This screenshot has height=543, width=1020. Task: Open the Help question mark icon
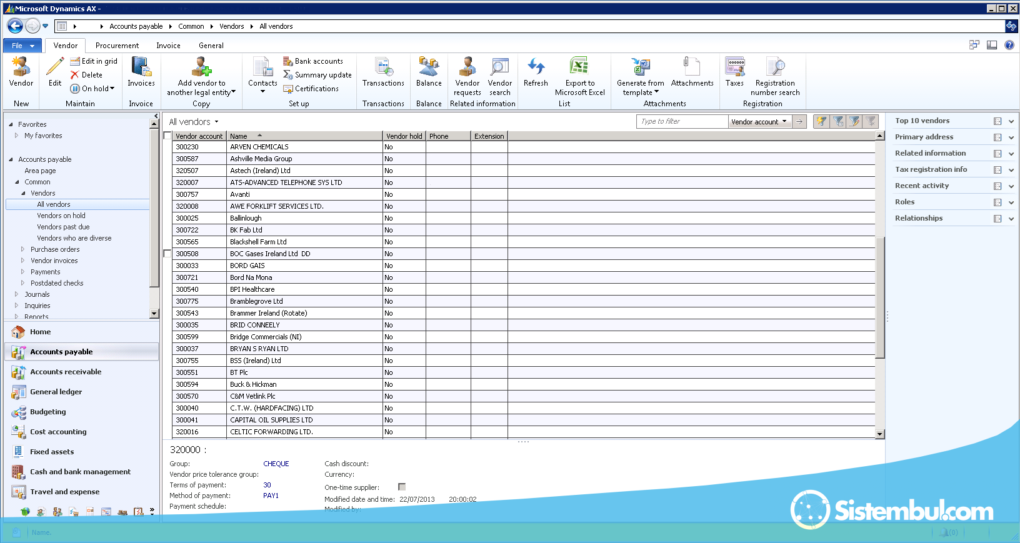pyautogui.click(x=1009, y=45)
